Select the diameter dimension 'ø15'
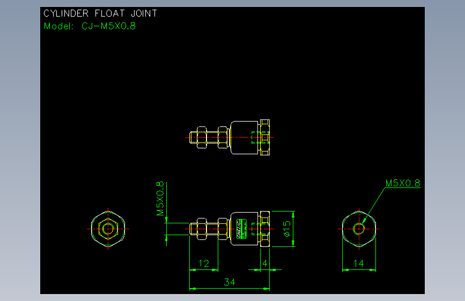 tap(287, 229)
